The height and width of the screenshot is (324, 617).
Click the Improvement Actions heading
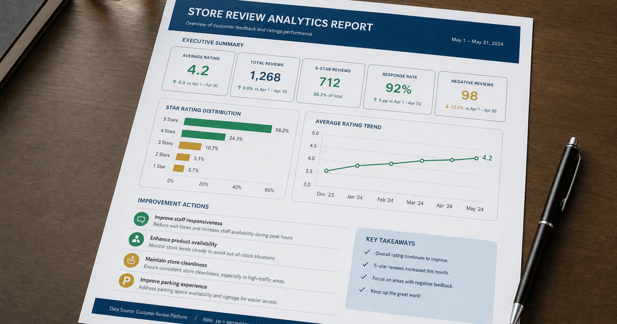173,203
